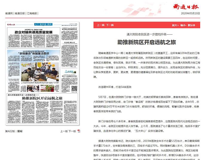
Task: Go to next page 下一版
Action: [x=72, y=131]
